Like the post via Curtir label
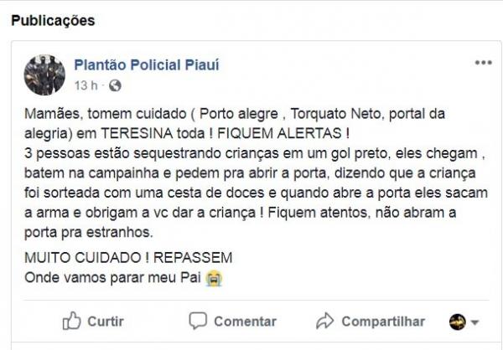This screenshot has width=503, height=350. coord(106,322)
